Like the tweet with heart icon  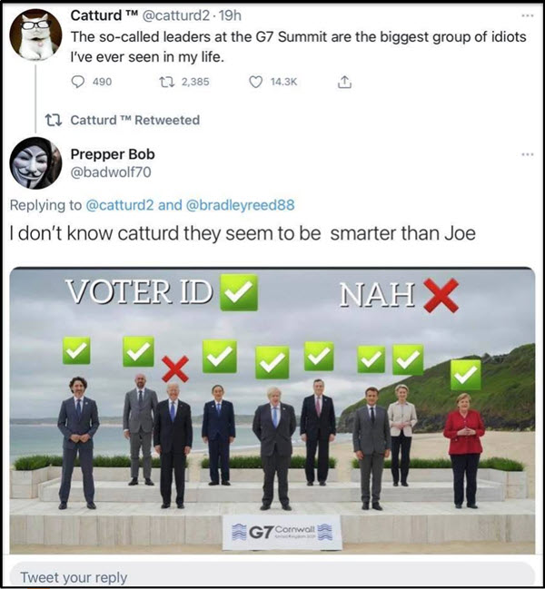pyautogui.click(x=256, y=82)
